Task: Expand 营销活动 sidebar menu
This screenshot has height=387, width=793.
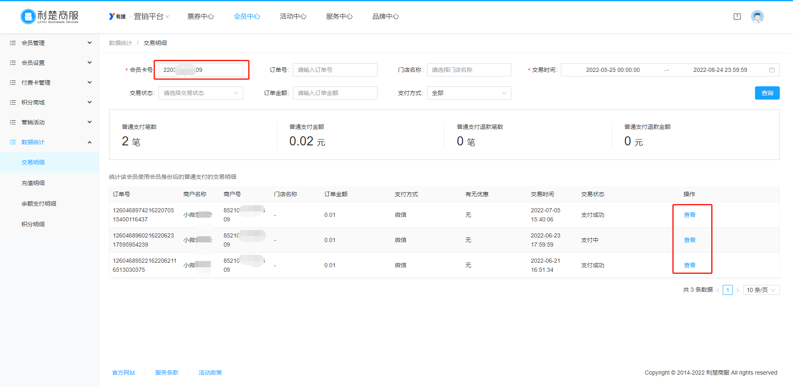Action: pyautogui.click(x=90, y=122)
